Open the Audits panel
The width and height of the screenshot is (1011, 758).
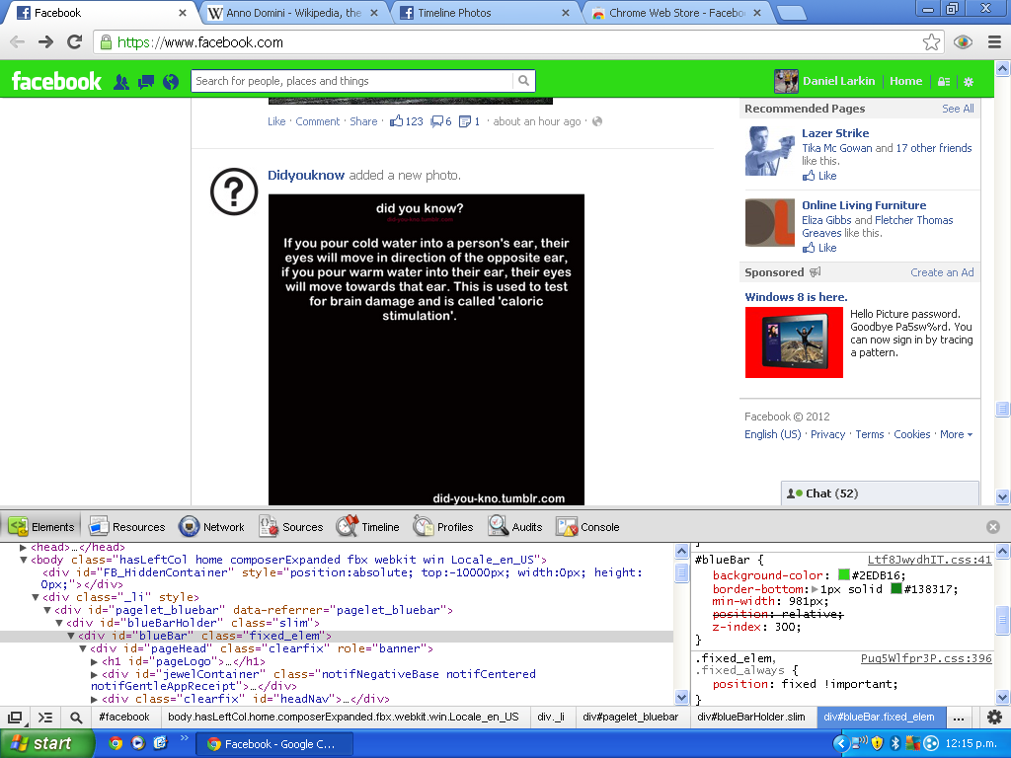515,527
